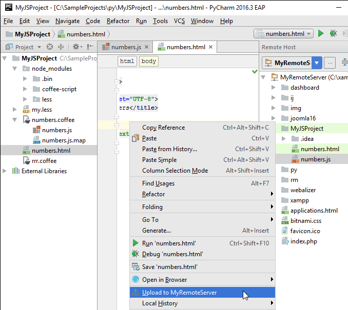Close the numbers.html editor tab
Image resolution: width=348 pixels, height=310 pixels.
pyautogui.click(x=210, y=47)
